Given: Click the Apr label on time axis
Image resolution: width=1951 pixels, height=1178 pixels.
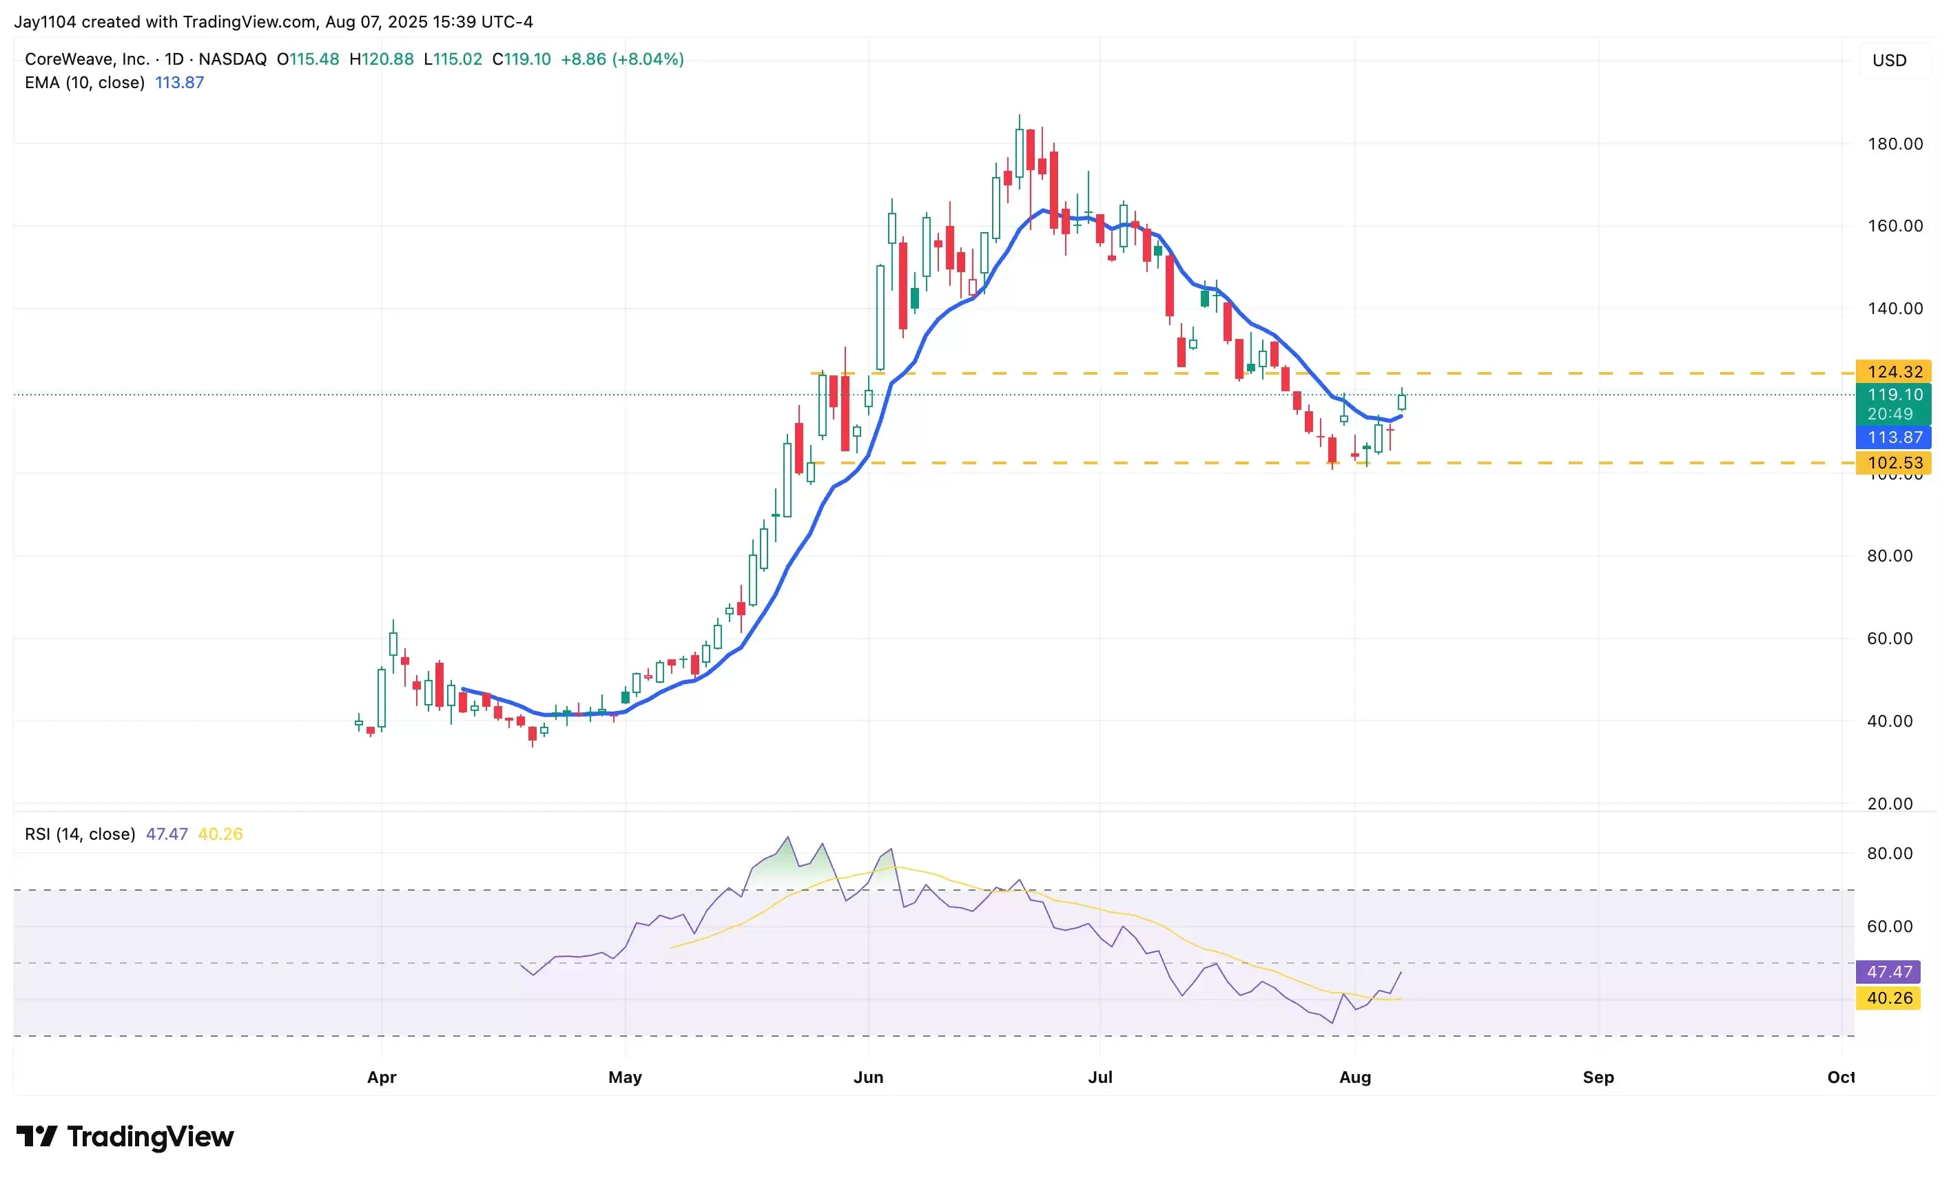Looking at the screenshot, I should pyautogui.click(x=382, y=1077).
